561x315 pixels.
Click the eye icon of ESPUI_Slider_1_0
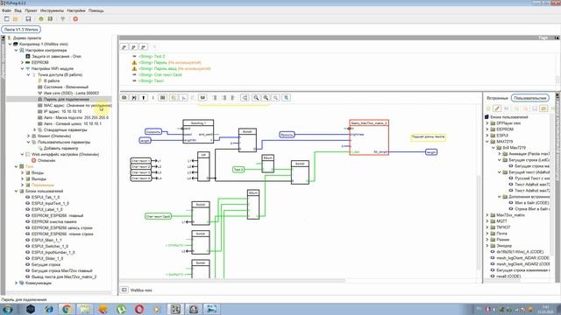(27, 258)
